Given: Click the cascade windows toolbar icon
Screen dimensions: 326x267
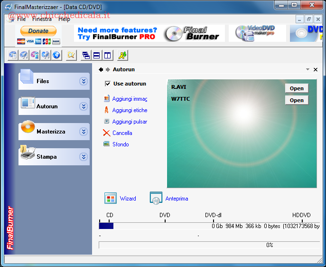Looking at the screenshot, I should [86, 55].
